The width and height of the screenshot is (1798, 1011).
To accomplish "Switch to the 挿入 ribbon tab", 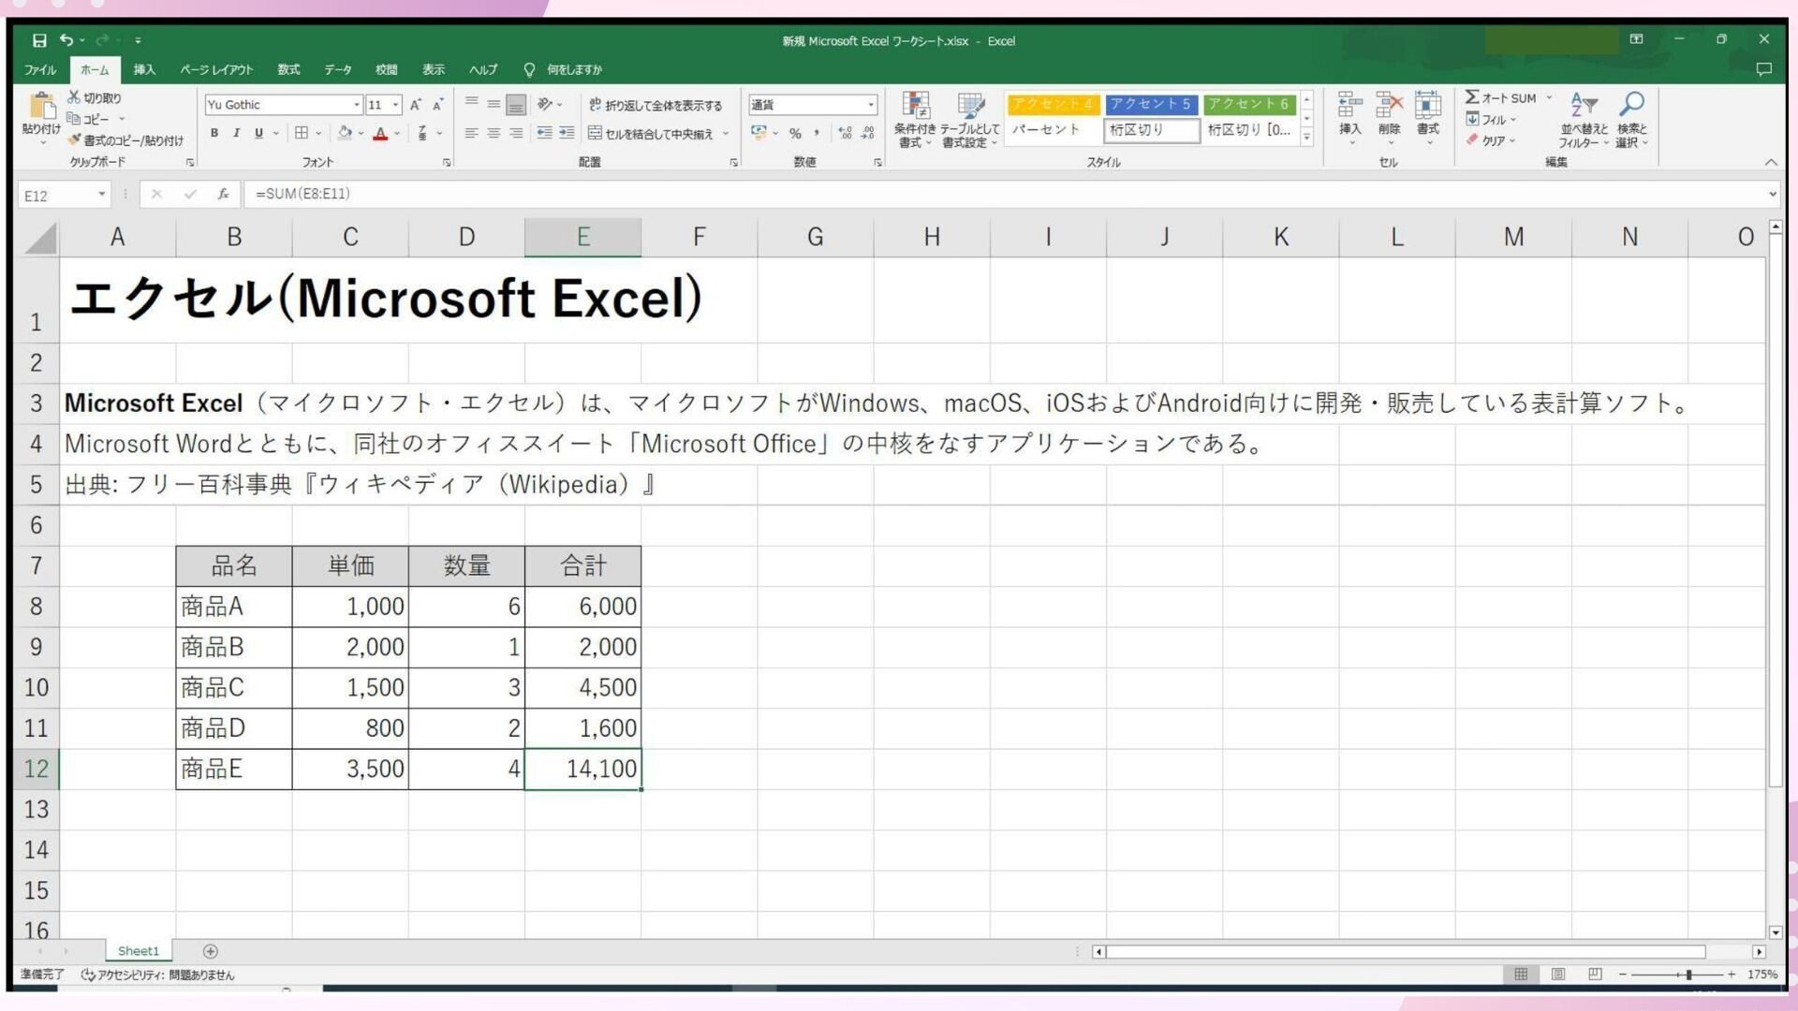I will pyautogui.click(x=144, y=69).
